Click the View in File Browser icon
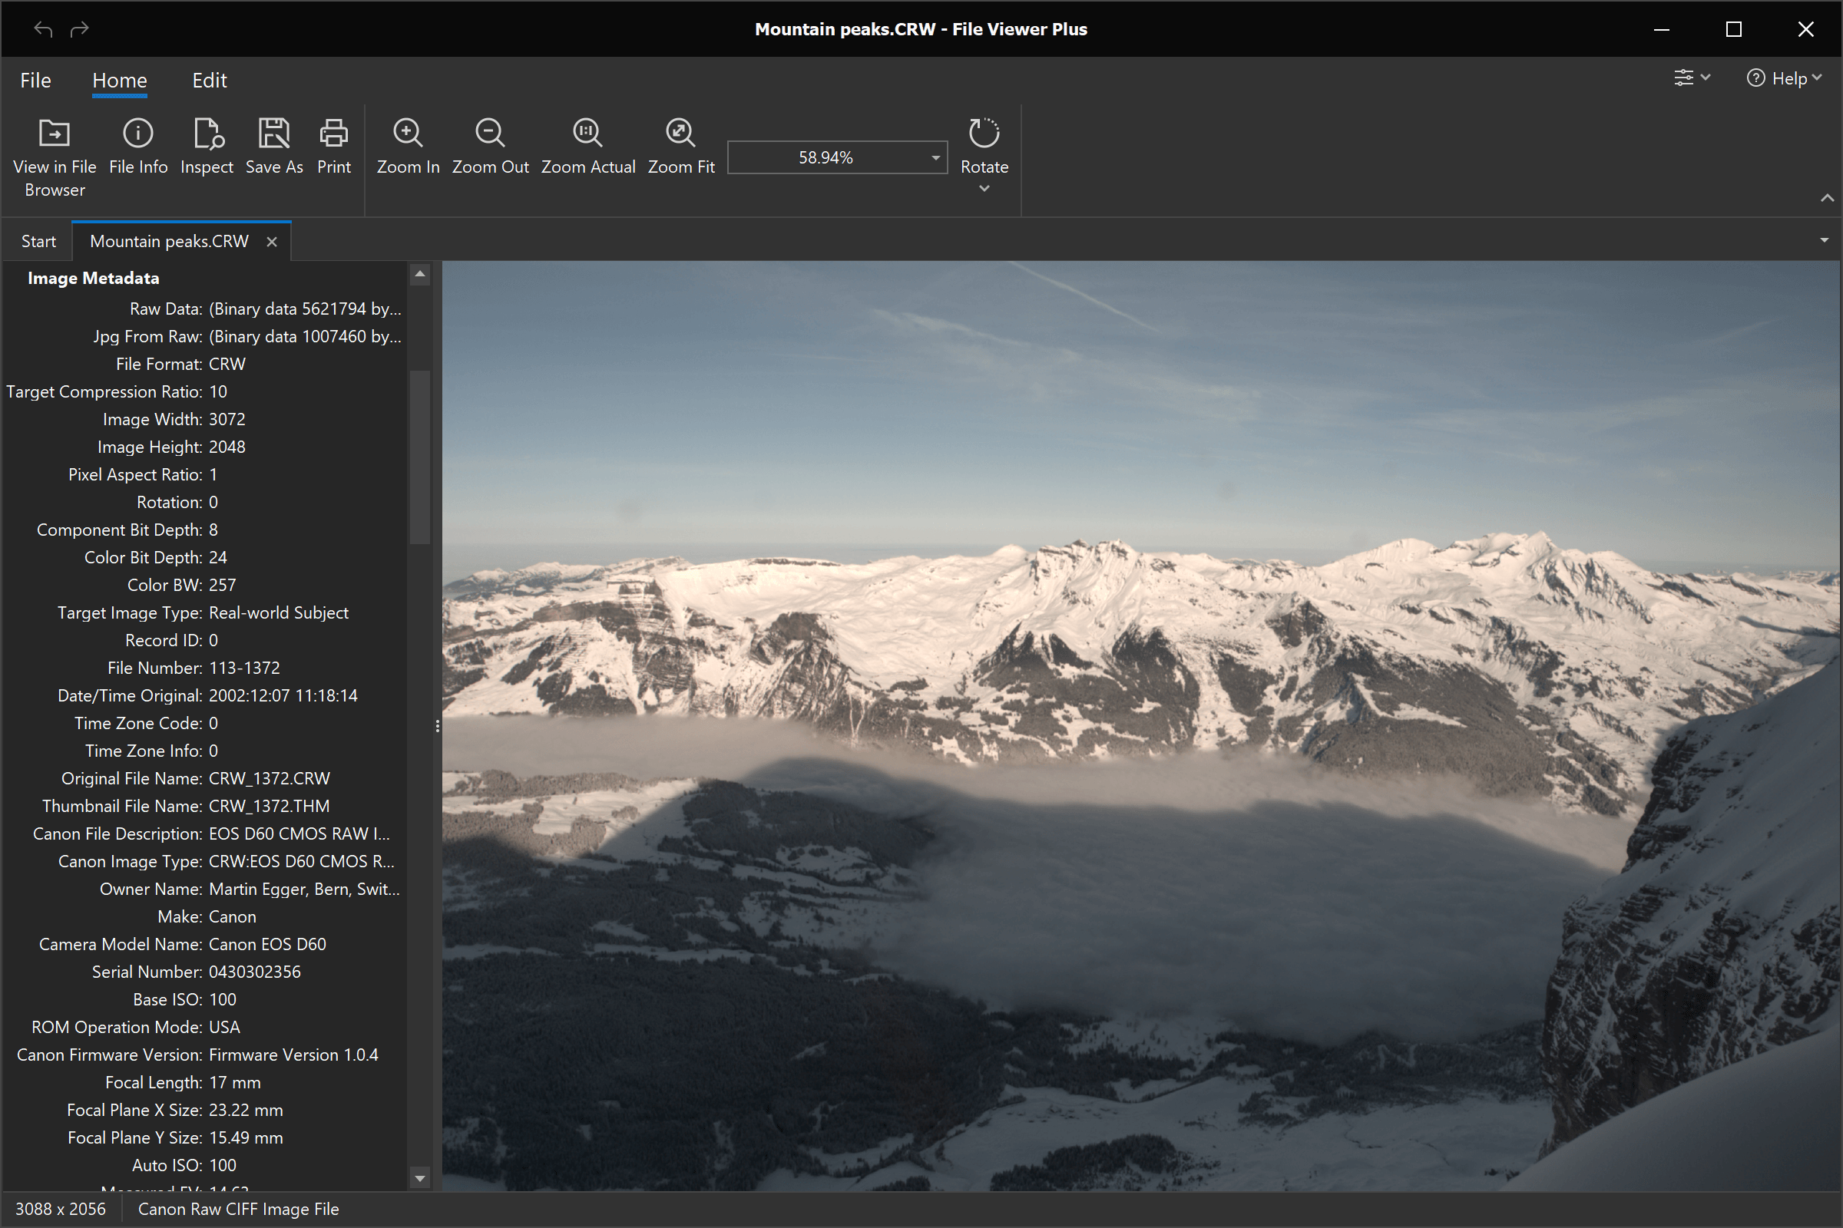The height and width of the screenshot is (1228, 1843). 54,134
